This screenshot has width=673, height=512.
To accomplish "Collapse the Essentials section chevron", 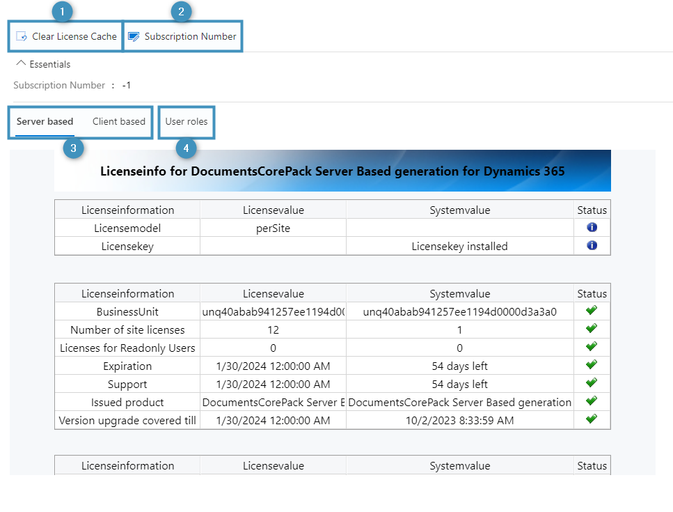I will click(21, 63).
